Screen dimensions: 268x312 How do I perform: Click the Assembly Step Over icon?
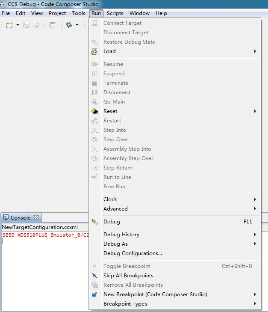click(x=94, y=159)
